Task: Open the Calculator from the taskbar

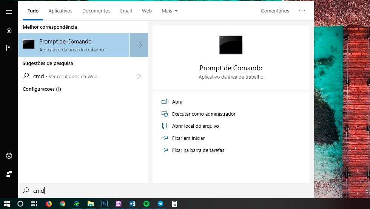Action: point(174,204)
